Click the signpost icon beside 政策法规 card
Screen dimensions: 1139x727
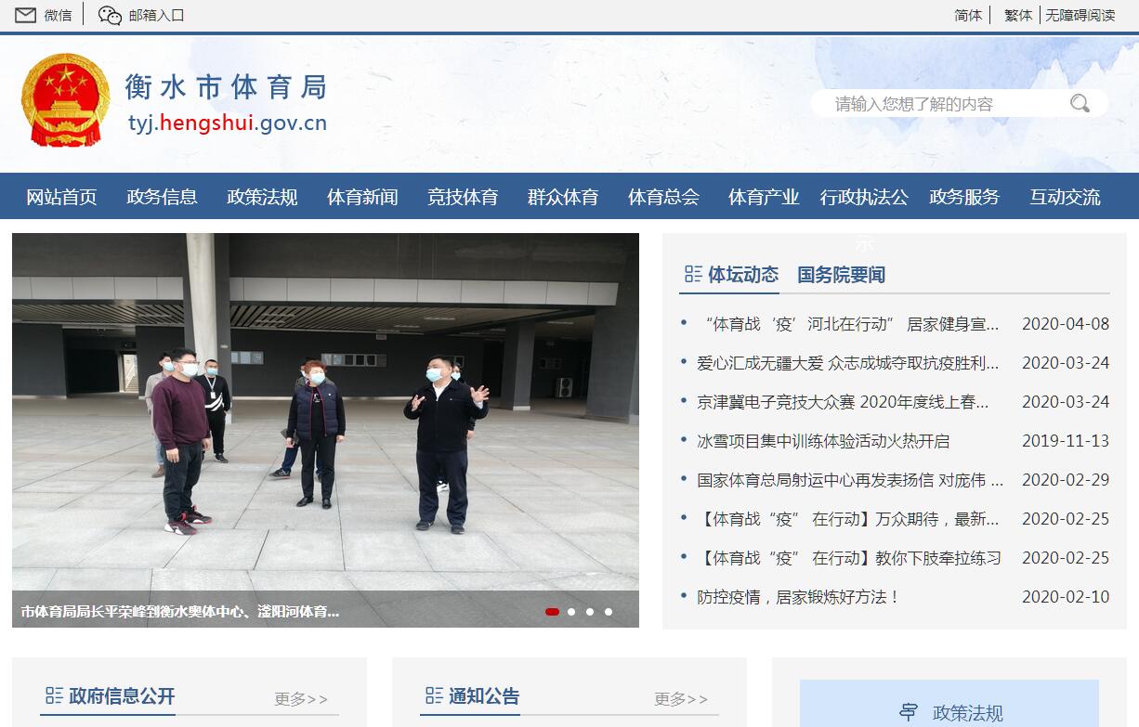click(x=908, y=712)
